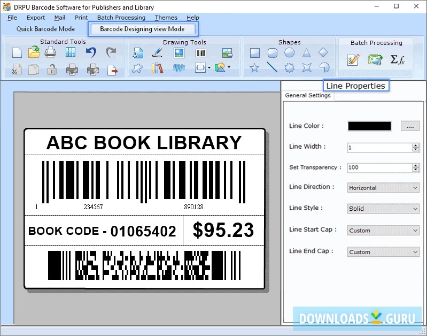Import Excel data for batch processing
This screenshot has width=427, height=336.
pos(375,59)
